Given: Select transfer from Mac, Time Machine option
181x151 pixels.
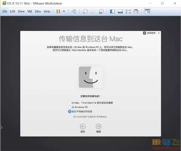Looking at the screenshot, I should click(x=70, y=103).
